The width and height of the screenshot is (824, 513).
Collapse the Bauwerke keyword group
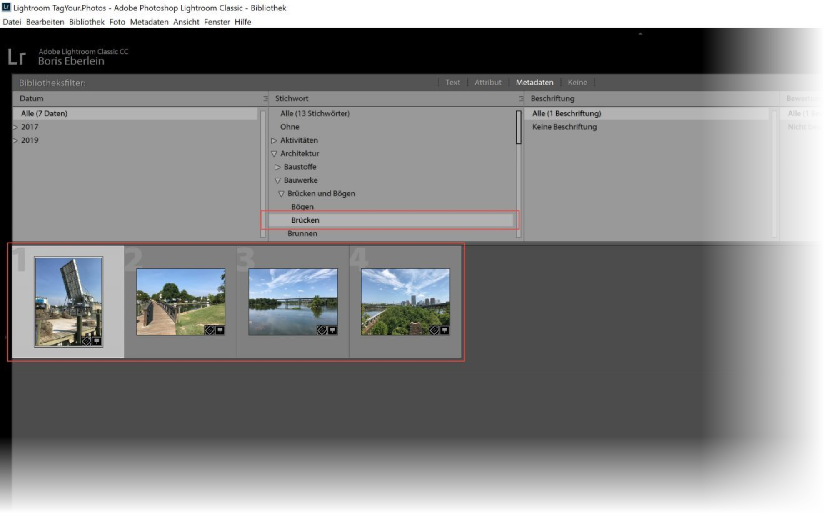[277, 180]
